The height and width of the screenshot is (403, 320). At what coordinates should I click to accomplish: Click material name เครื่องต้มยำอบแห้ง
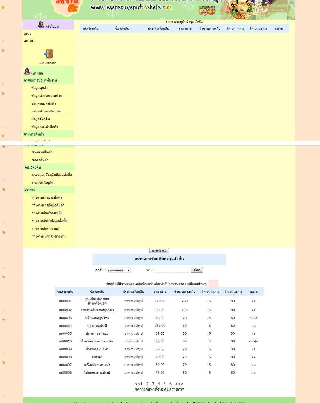tap(97, 365)
